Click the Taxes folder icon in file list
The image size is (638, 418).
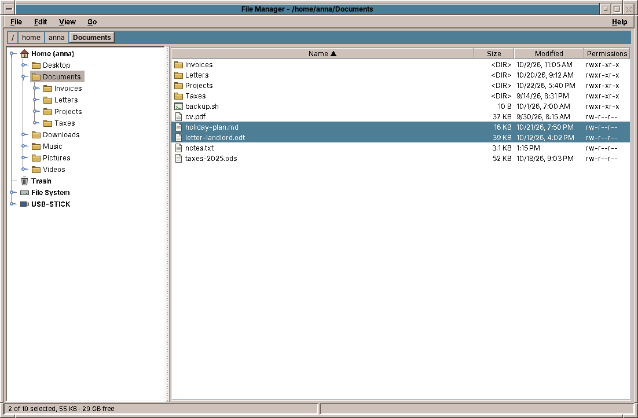[178, 96]
